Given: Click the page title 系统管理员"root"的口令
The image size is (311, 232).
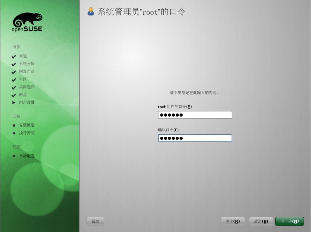Looking at the screenshot, I should pyautogui.click(x=142, y=12).
